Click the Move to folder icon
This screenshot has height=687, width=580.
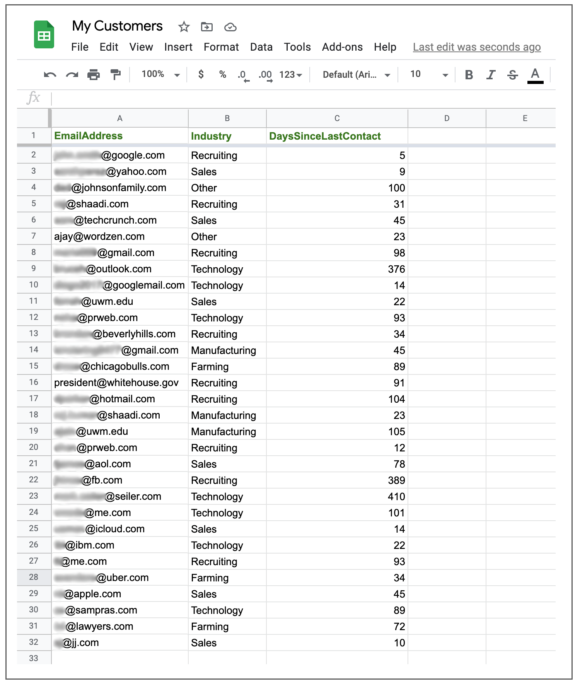pyautogui.click(x=207, y=27)
